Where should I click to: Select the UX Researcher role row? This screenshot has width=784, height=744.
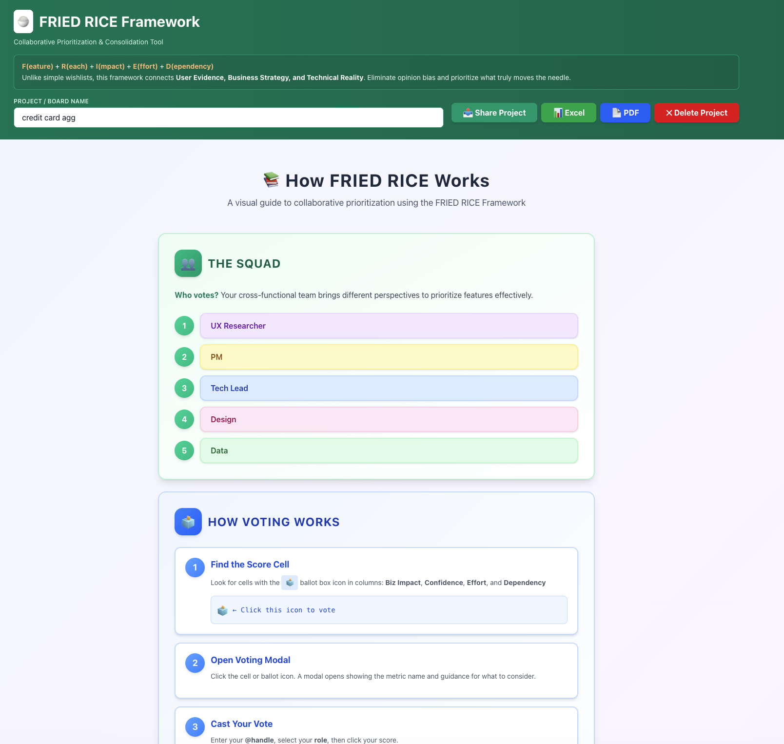389,326
